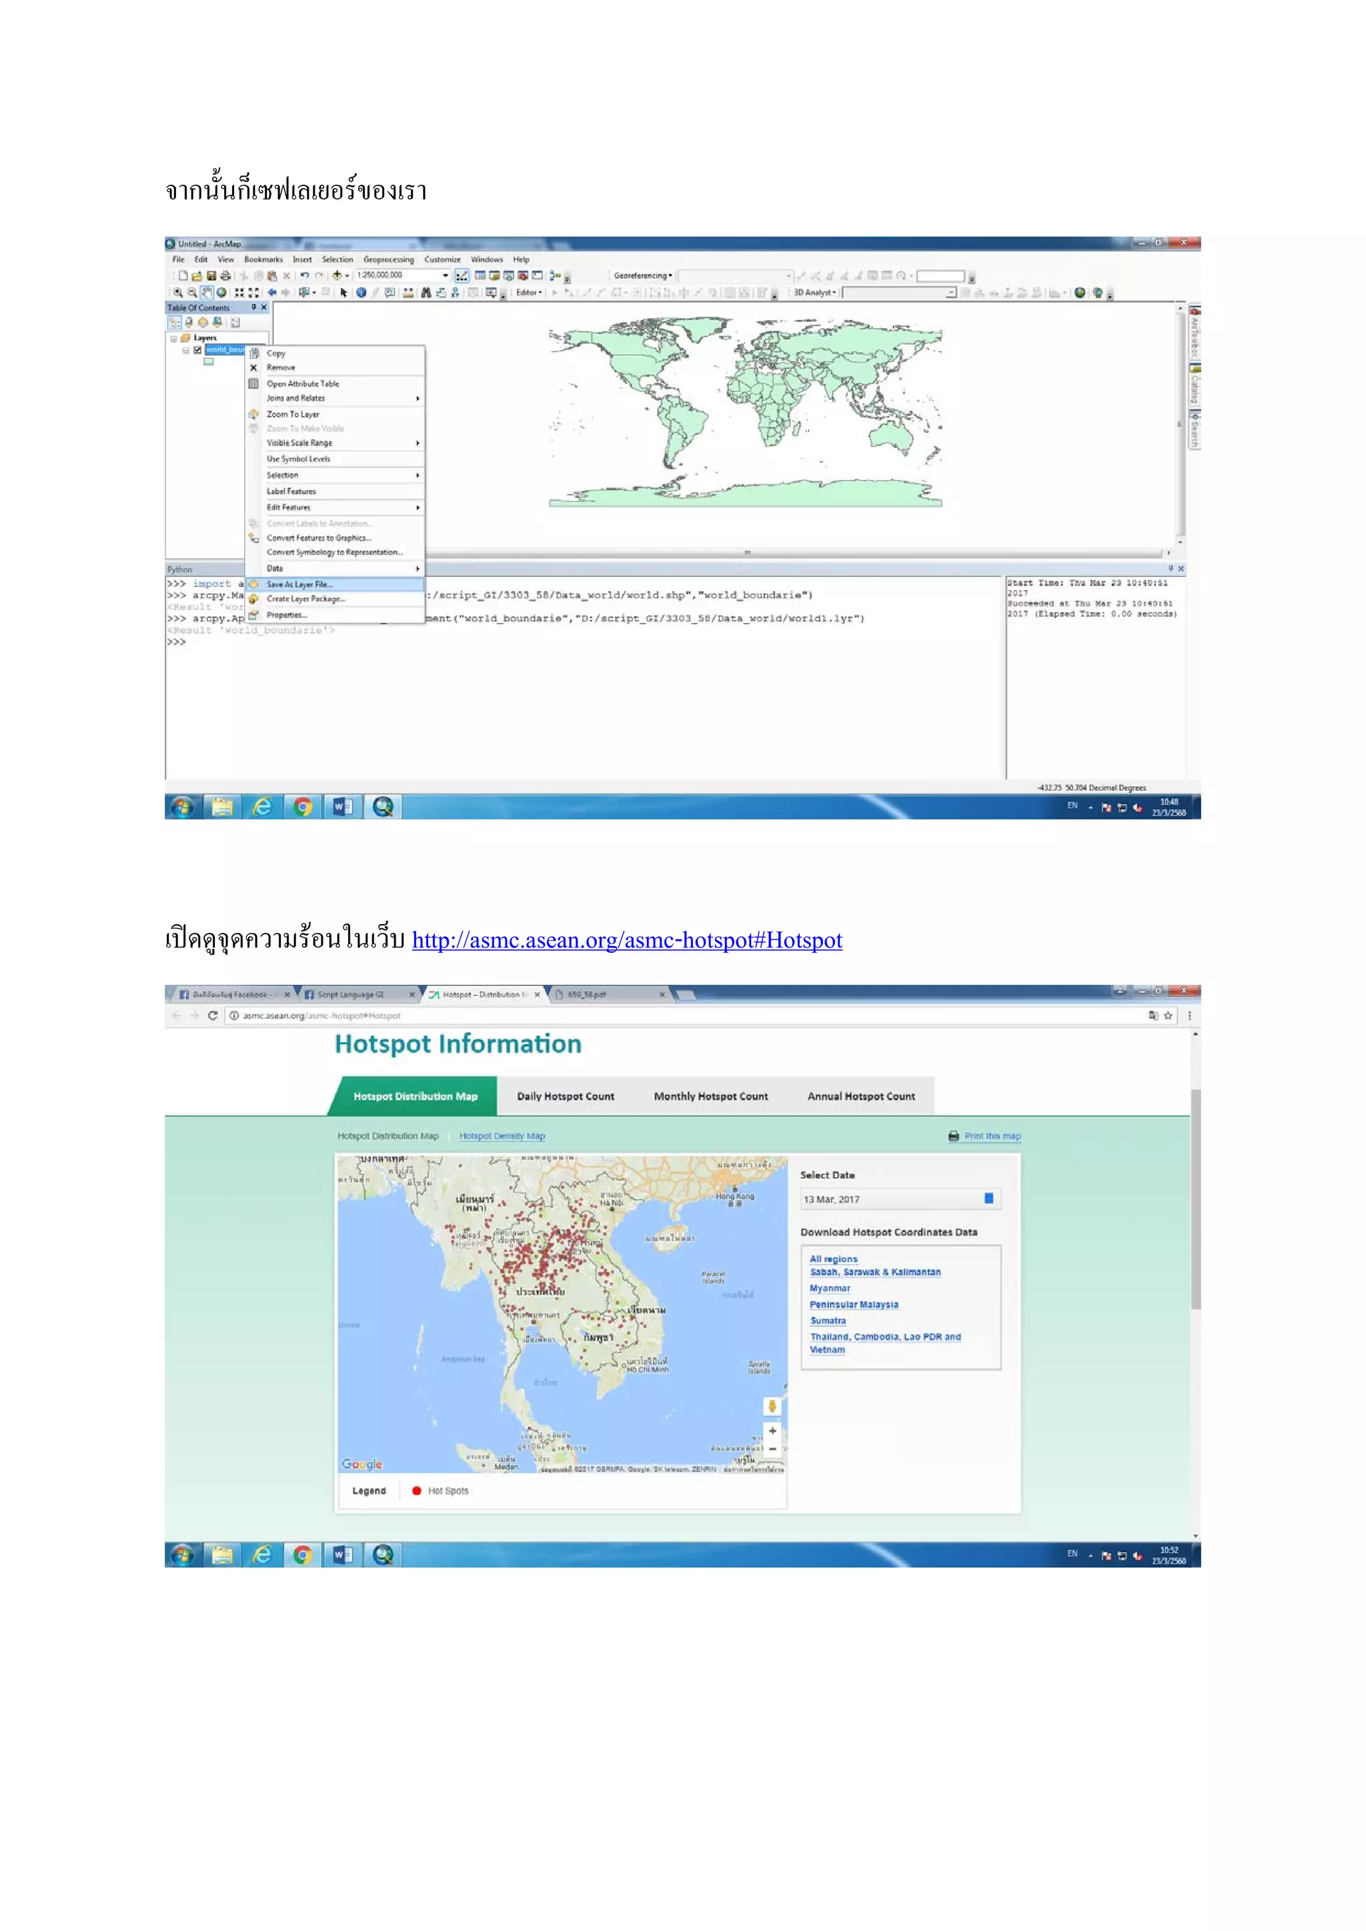Select the Pan hand tool
Screen dimensions: 1366x1931
207,293
